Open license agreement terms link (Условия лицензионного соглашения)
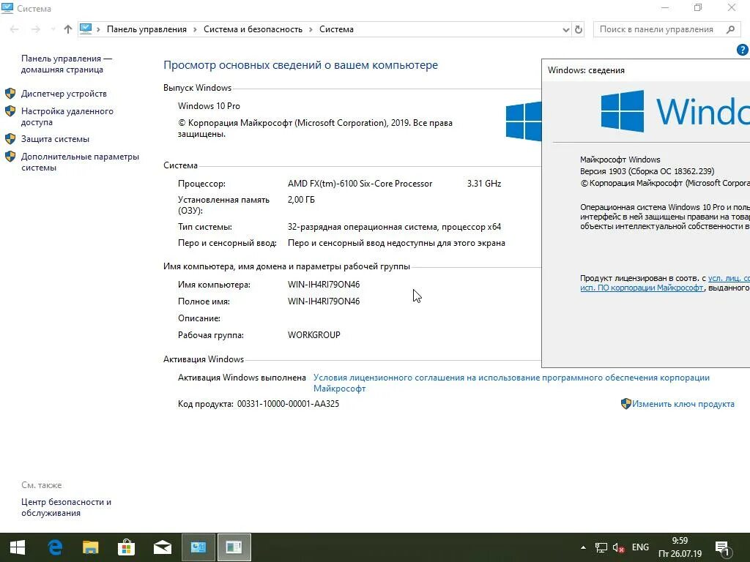This screenshot has height=562, width=750. 511,383
